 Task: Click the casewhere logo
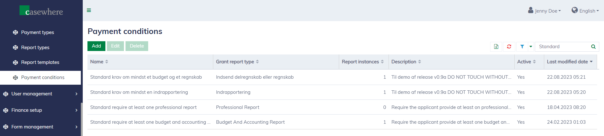coord(41,11)
